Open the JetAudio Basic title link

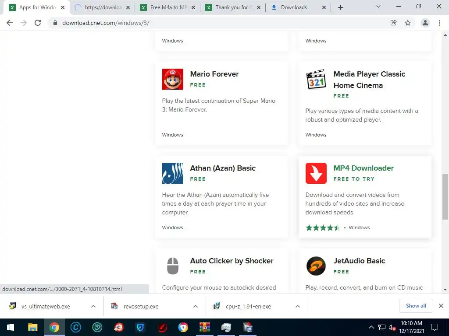click(359, 261)
